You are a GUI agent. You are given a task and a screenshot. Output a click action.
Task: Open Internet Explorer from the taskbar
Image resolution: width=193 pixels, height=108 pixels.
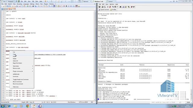point(9,106)
